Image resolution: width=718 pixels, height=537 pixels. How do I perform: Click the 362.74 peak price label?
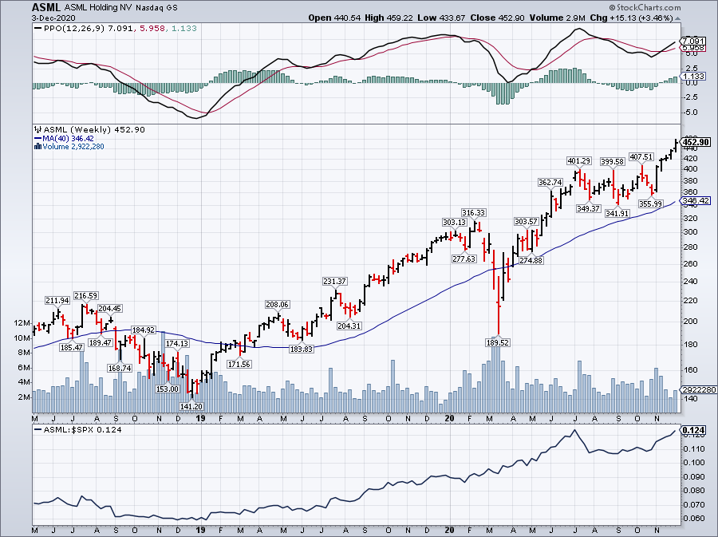[550, 182]
